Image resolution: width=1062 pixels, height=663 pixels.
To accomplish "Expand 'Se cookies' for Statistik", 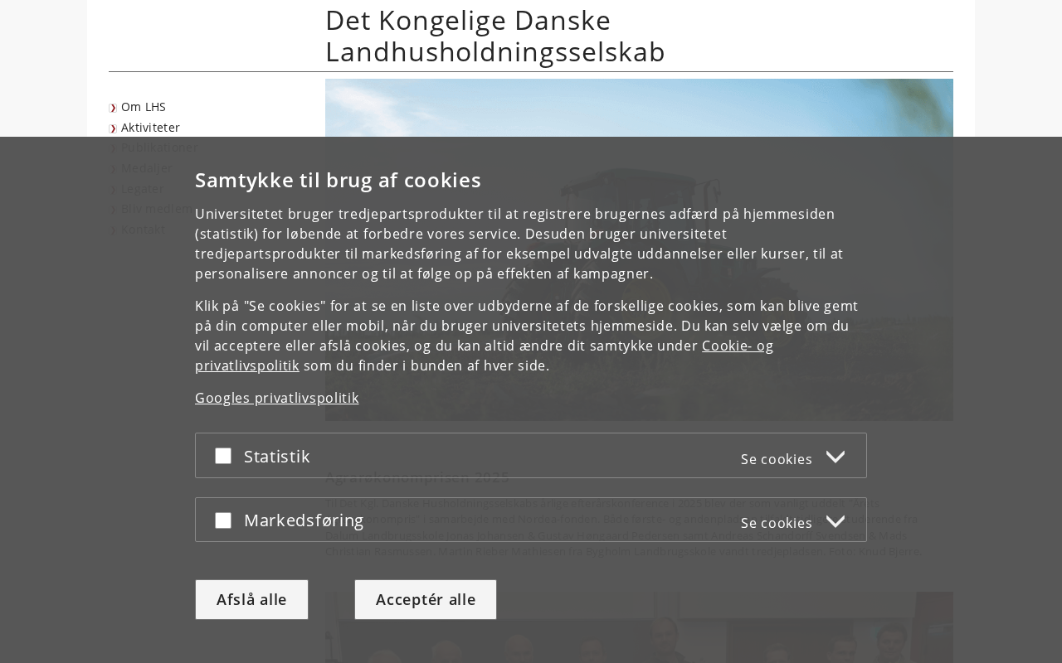I will click(x=776, y=459).
